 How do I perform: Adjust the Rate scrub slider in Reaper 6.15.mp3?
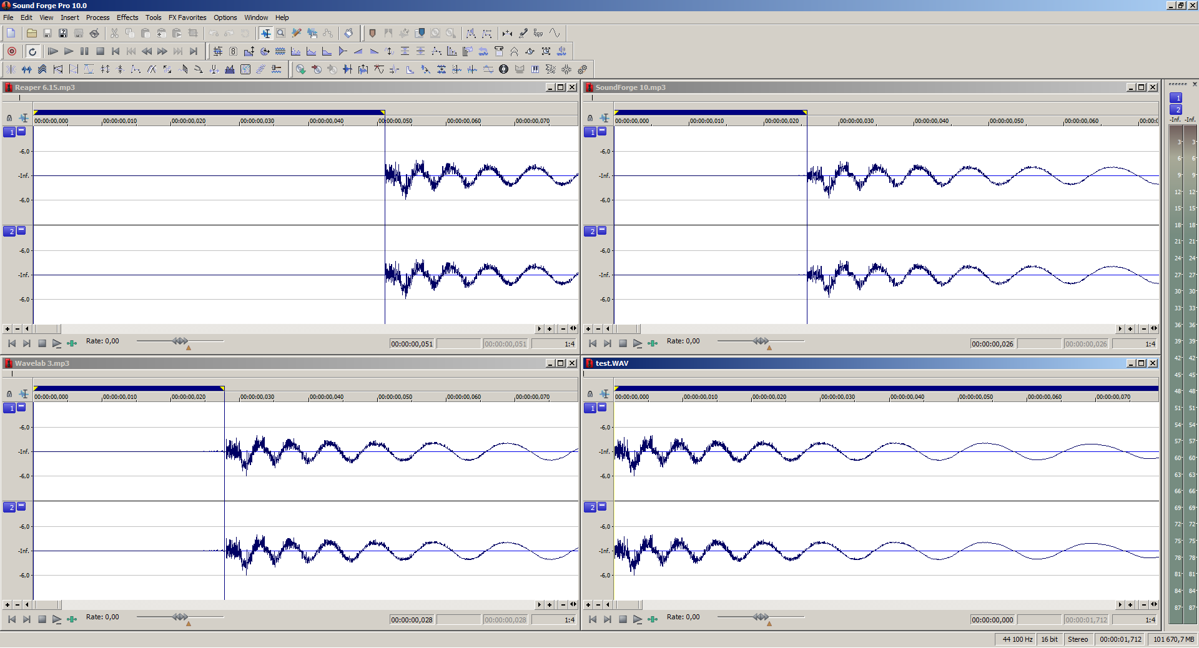pyautogui.click(x=180, y=341)
